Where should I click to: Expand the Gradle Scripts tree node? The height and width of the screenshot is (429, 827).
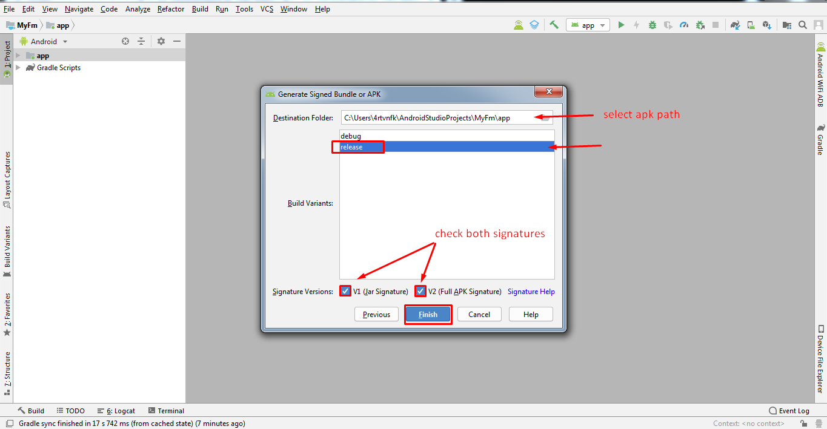(x=18, y=68)
